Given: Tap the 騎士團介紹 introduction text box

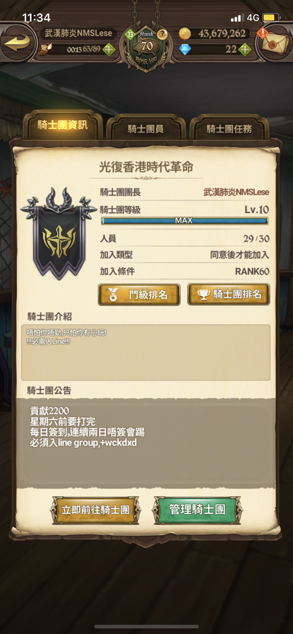Looking at the screenshot, I should pos(146,352).
